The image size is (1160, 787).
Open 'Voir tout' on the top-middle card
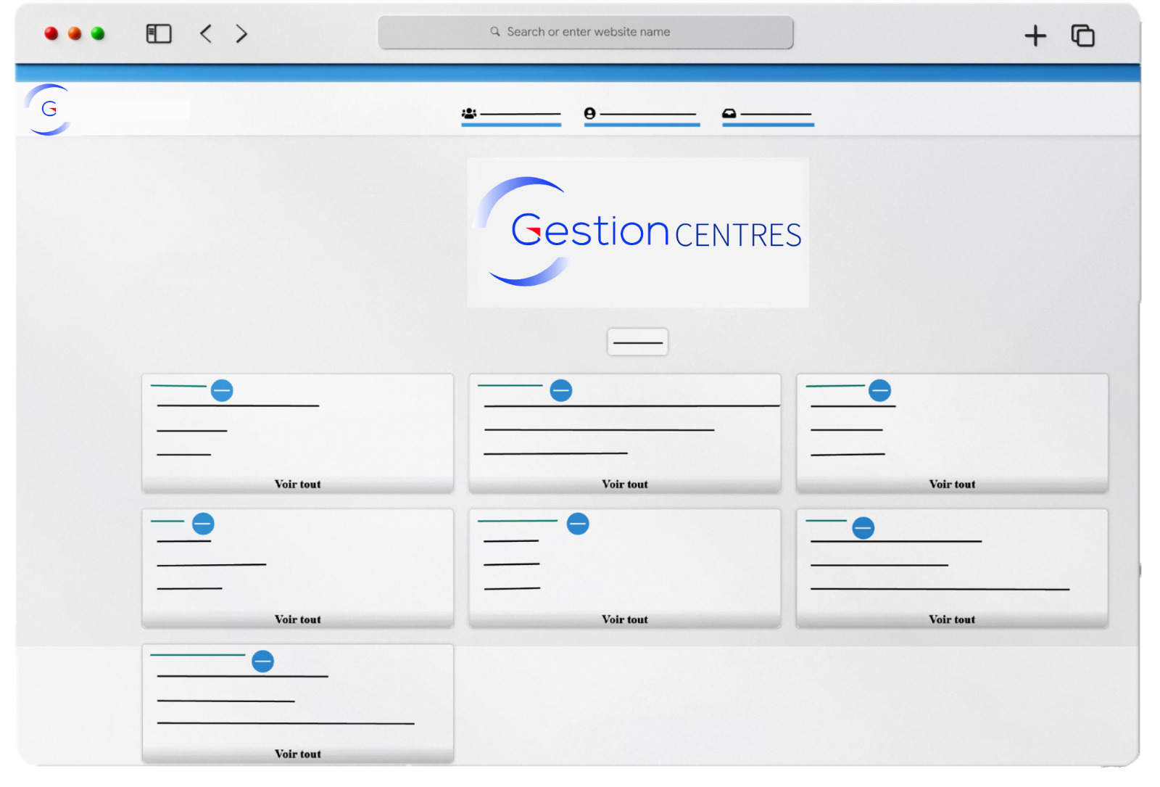pos(625,484)
